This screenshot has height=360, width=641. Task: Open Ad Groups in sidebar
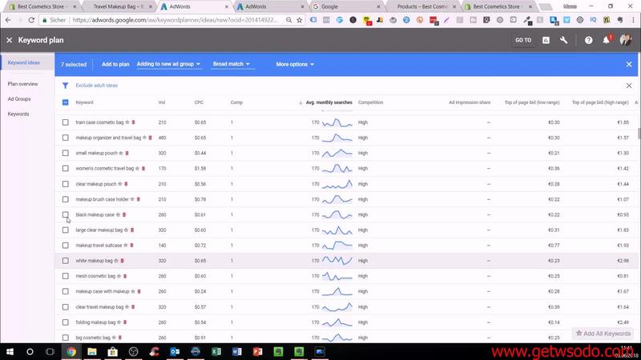point(18,98)
